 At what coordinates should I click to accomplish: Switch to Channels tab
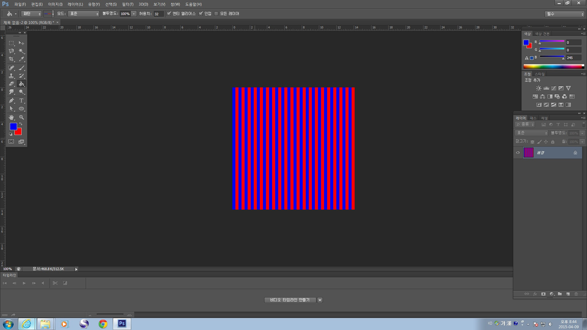[x=545, y=118]
